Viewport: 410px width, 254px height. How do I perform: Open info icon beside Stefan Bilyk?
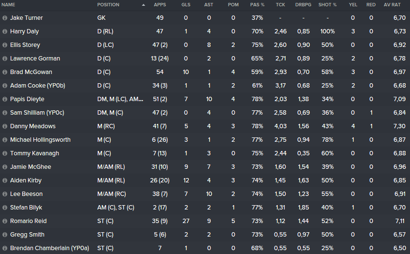pyautogui.click(x=4, y=208)
